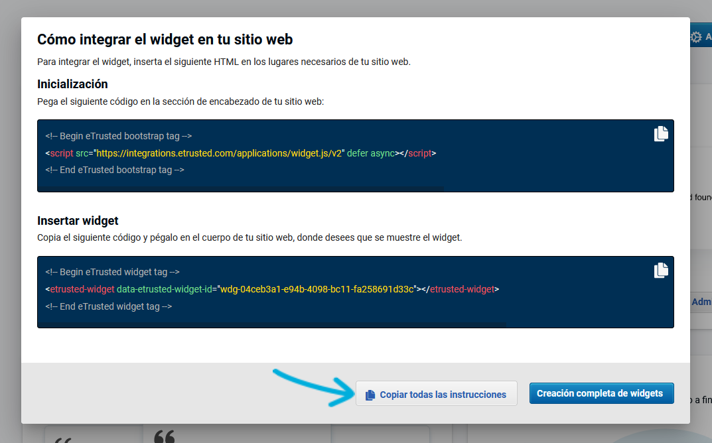Click the 'End eTrusted widget tag' comment
Image resolution: width=712 pixels, height=443 pixels.
coord(109,306)
